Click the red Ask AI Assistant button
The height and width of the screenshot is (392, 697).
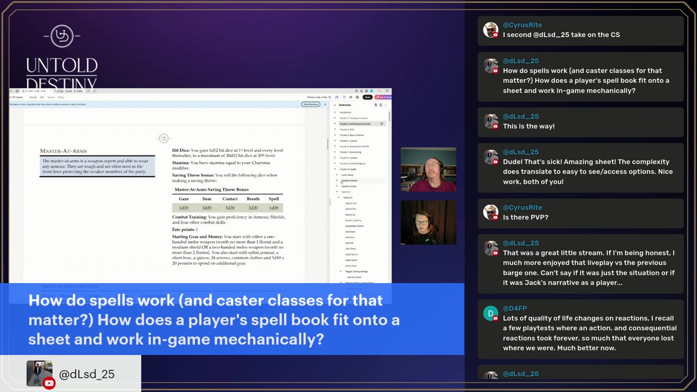coord(383,97)
